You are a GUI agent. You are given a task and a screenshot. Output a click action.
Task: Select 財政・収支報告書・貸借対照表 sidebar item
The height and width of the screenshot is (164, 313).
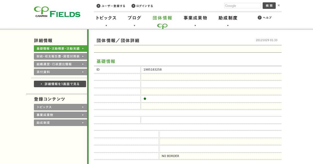pos(61,56)
